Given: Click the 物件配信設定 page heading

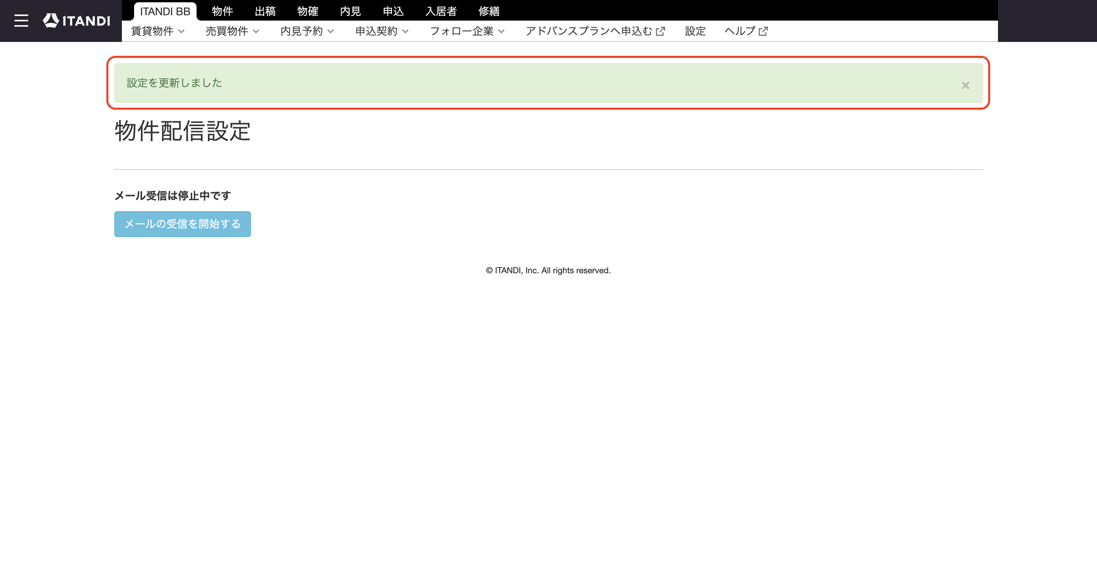Looking at the screenshot, I should pyautogui.click(x=182, y=131).
